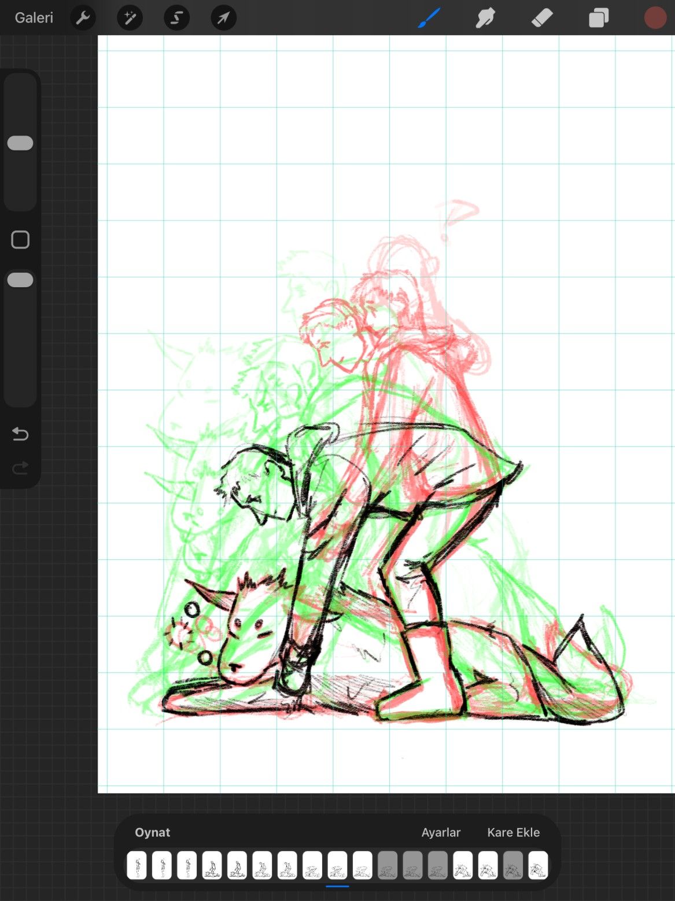The image size is (675, 901).
Task: Activate the Transform arrow tool
Action: pos(223,18)
